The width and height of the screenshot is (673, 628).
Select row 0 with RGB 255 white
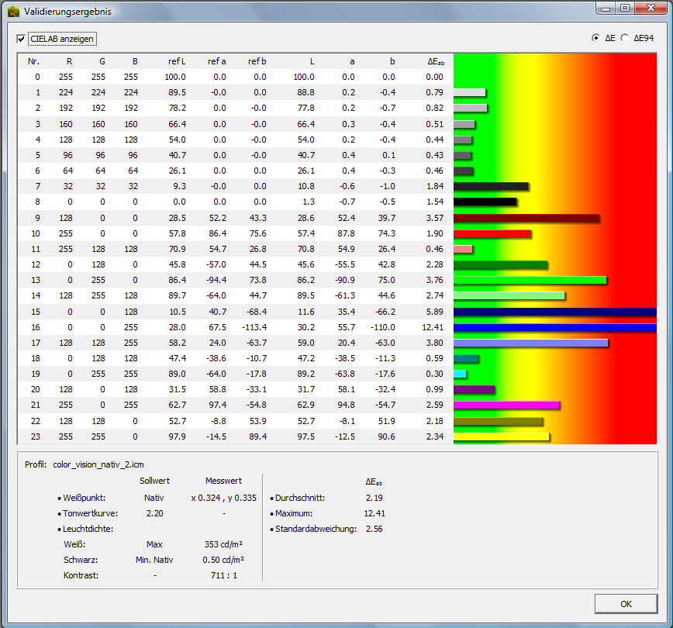tap(233, 77)
